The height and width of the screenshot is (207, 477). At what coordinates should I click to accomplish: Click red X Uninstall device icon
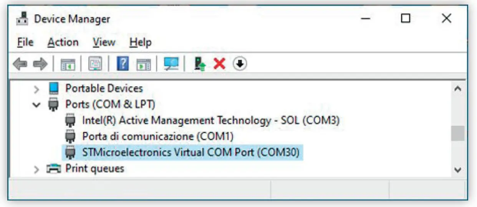click(219, 64)
